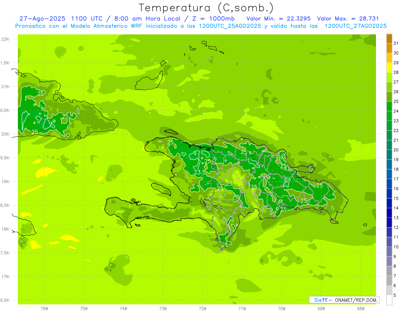Click the "68W" longitude label

(361, 309)
